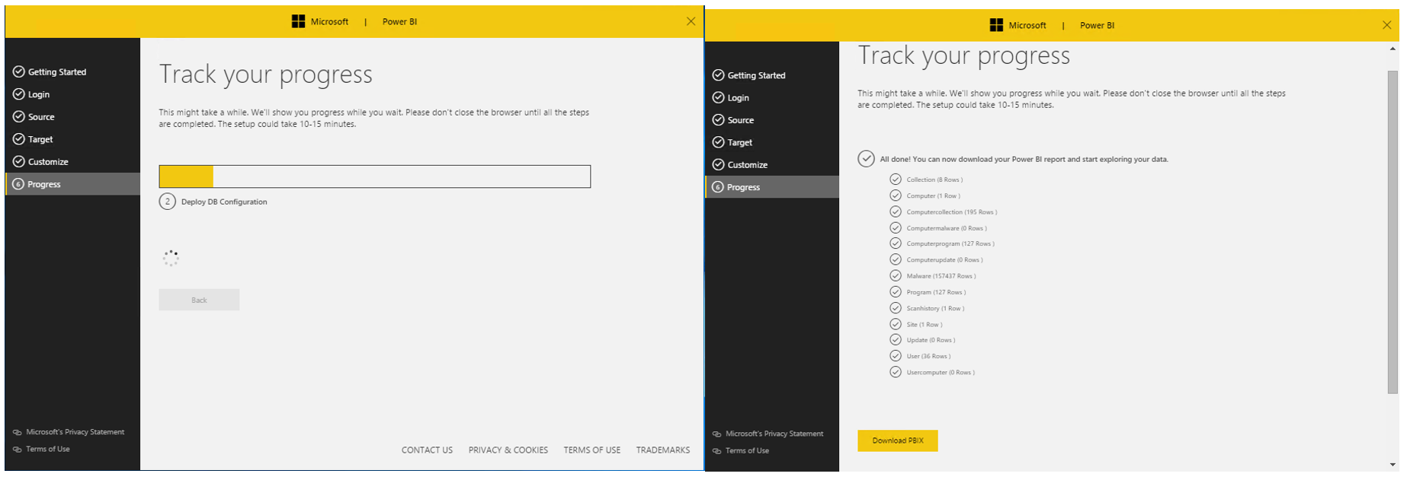Click the checkmark icon next to the All done message
1407x480 pixels.
(866, 159)
